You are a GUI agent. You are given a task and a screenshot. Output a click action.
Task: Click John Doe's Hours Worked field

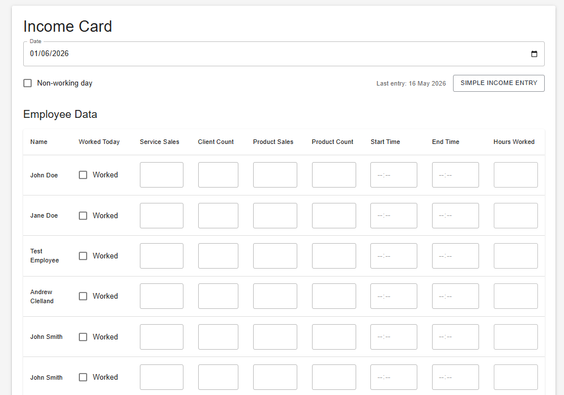515,175
